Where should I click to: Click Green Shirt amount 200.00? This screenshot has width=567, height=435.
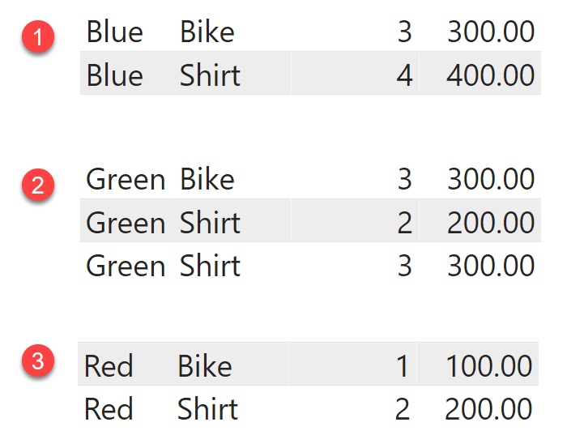point(490,223)
